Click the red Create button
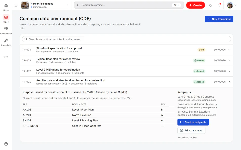 coord(195,5)
